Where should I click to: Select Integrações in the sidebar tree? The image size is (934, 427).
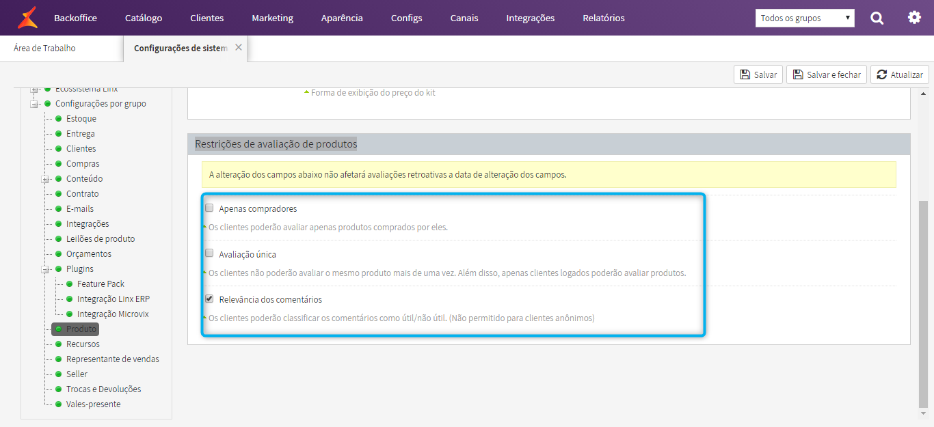pos(88,224)
